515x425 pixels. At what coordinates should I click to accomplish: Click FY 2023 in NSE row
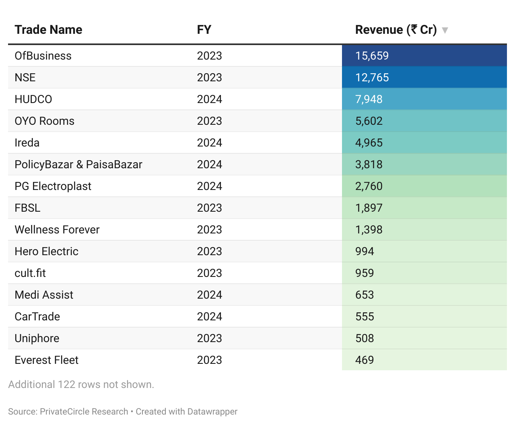click(x=210, y=78)
